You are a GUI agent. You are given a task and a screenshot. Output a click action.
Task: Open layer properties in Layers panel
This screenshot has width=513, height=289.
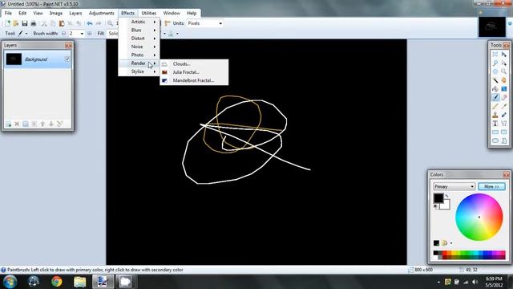point(59,124)
